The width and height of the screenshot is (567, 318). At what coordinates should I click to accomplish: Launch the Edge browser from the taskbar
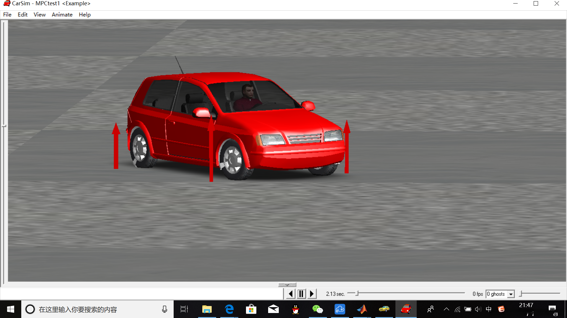coord(229,309)
